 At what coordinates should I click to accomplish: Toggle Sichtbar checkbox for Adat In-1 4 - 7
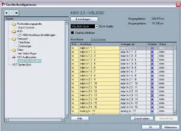(x=152, y=72)
